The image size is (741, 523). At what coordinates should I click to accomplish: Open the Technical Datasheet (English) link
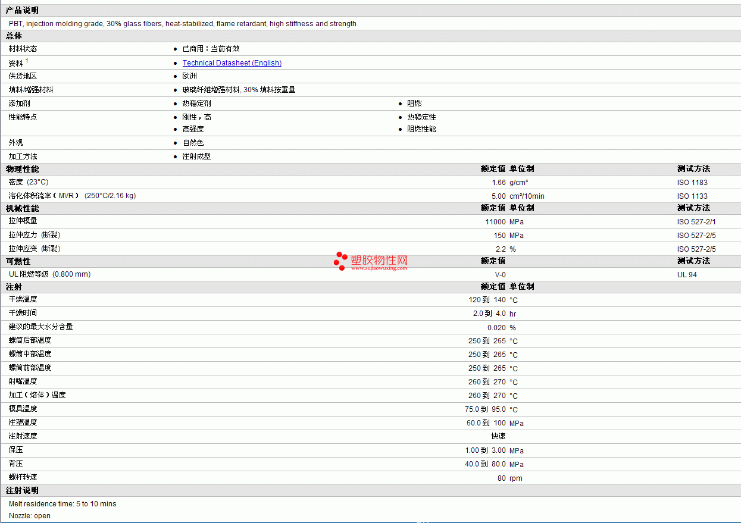(x=232, y=63)
